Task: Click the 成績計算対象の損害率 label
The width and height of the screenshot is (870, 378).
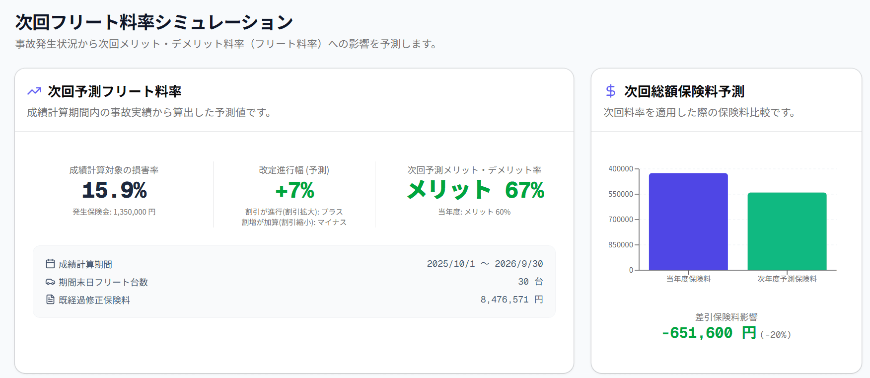Action: coord(114,170)
